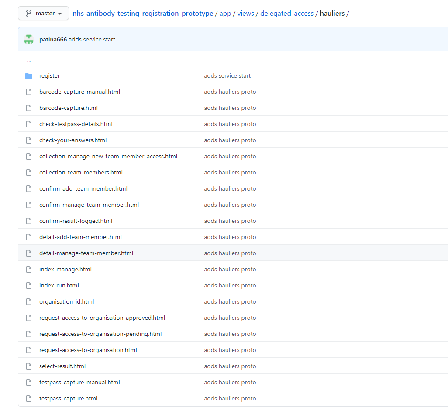
Task: Click file icon for organisation-id.html
Action: pyautogui.click(x=29, y=301)
